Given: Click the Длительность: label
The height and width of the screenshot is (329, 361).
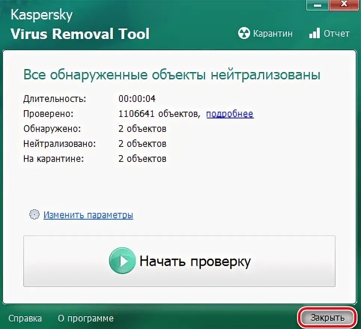Looking at the screenshot, I should pos(55,99).
